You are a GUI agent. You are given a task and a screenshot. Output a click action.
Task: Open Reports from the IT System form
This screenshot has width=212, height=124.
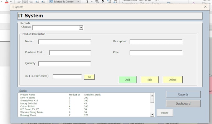183,94
